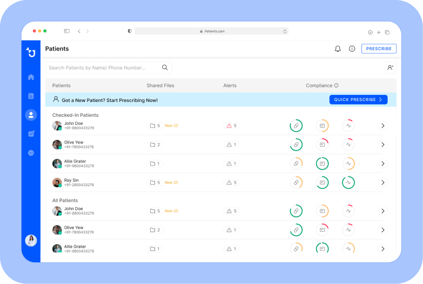The width and height of the screenshot is (423, 284).
Task: Open Allie Grater's chevron under All Patients
Action: pyautogui.click(x=383, y=249)
